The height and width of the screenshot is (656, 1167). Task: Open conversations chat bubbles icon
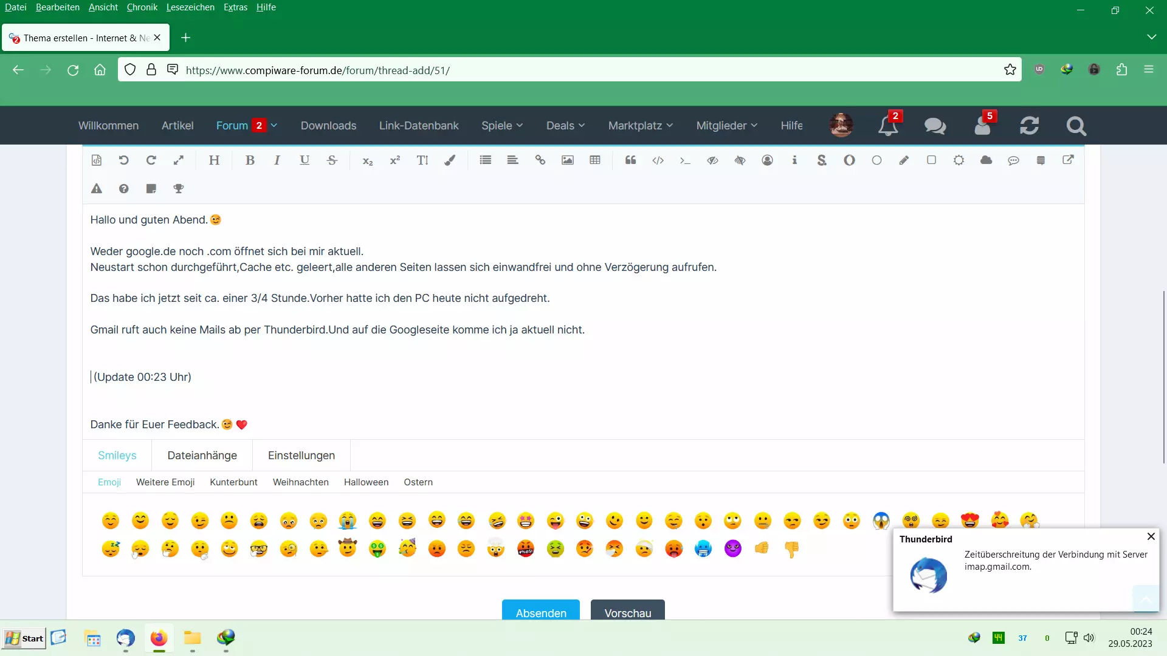[935, 126]
